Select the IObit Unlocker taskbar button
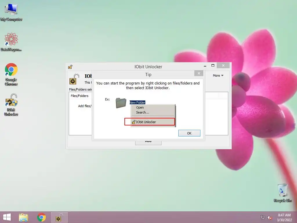Viewport: 297px width, 223px height. pos(59,217)
